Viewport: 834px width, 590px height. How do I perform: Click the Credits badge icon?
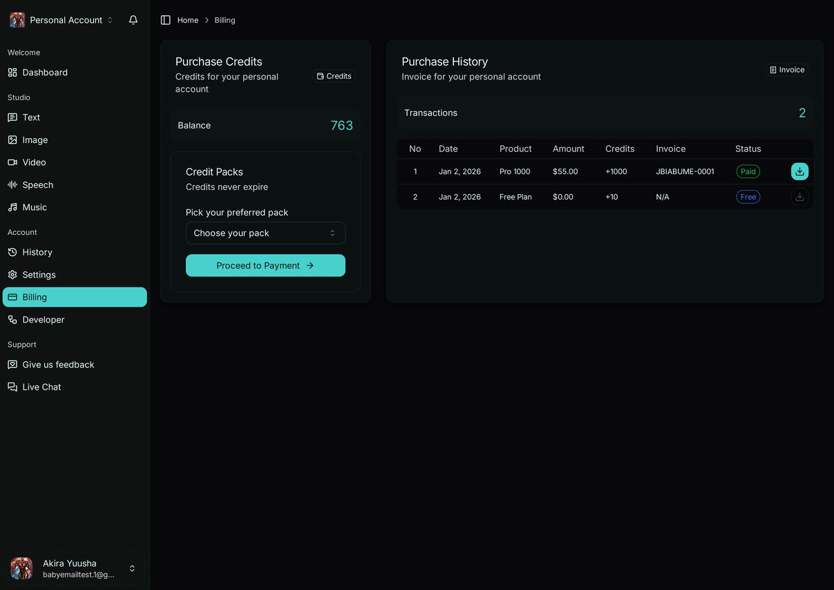point(334,76)
